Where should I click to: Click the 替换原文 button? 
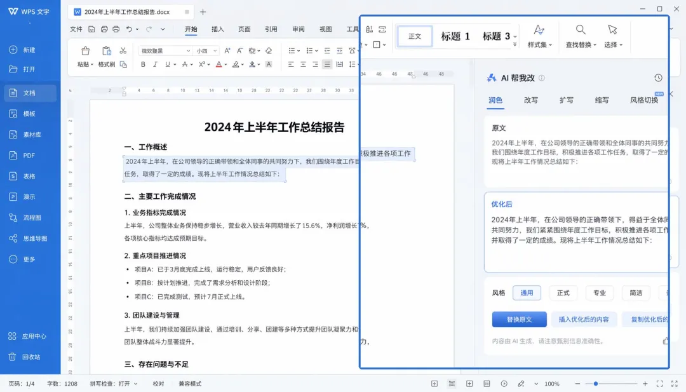point(520,320)
